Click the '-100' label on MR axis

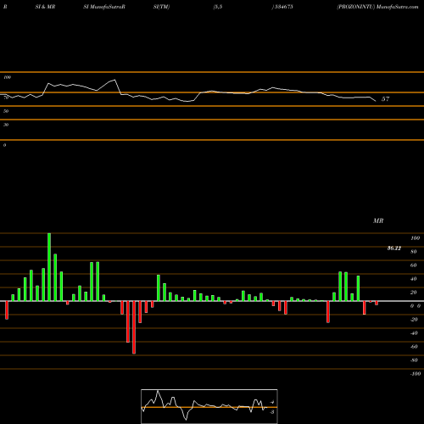pos(415,374)
